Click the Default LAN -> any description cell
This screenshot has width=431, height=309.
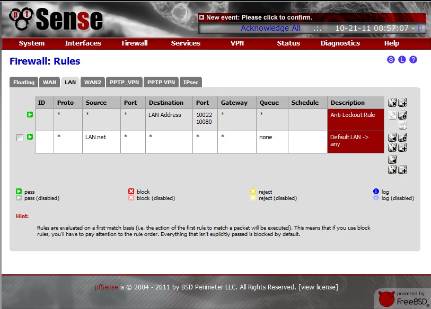click(x=356, y=142)
